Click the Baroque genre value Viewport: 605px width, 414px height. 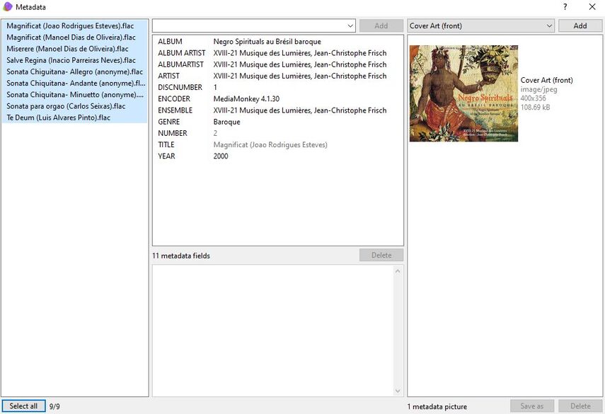tap(226, 122)
